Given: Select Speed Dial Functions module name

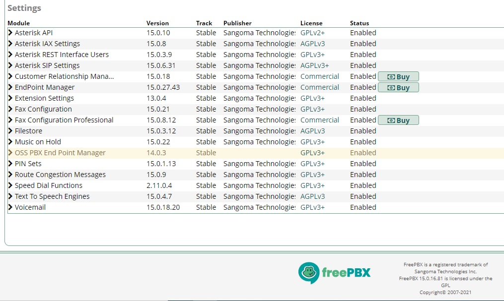Looking at the screenshot, I should tap(49, 185).
